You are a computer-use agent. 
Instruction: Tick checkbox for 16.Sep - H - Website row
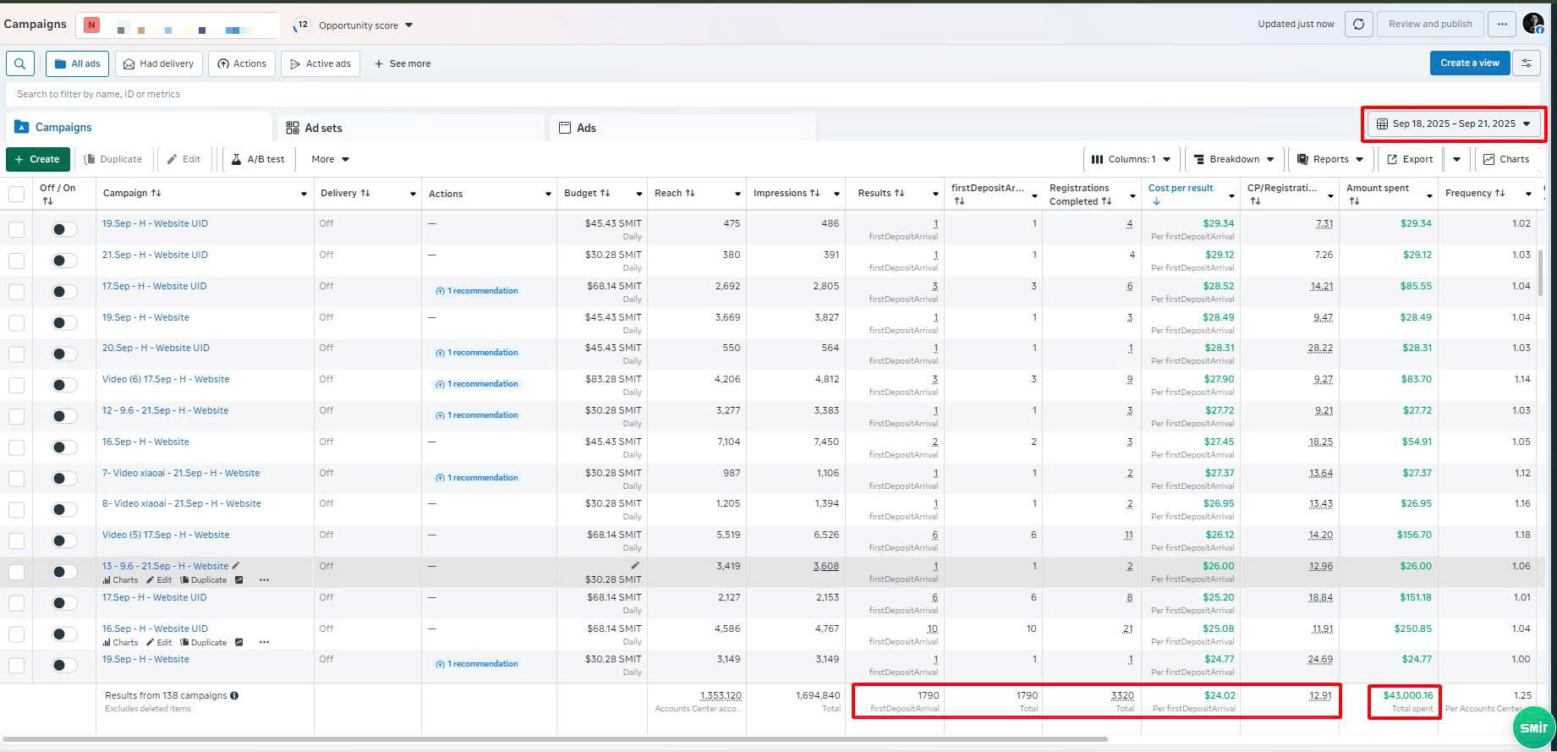tap(16, 447)
